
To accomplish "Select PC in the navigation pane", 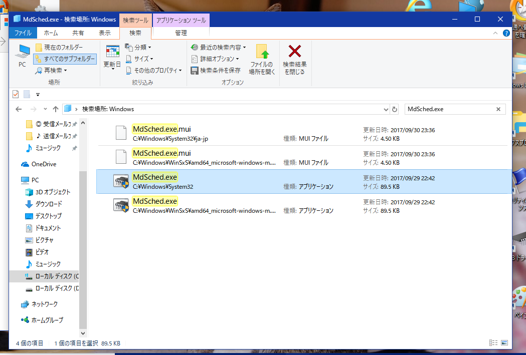I will pos(30,180).
